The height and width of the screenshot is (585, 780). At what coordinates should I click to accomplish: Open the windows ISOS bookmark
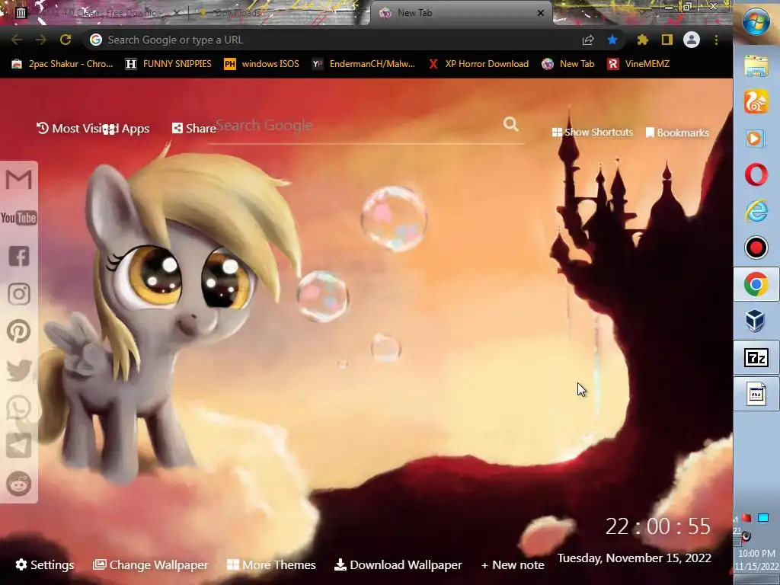[262, 64]
